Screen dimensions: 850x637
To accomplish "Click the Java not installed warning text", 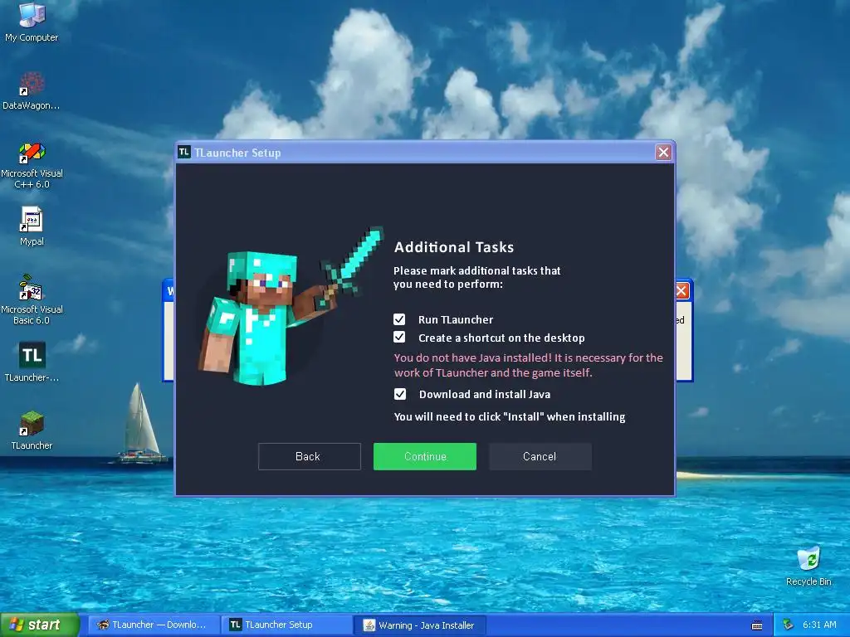I will point(529,365).
